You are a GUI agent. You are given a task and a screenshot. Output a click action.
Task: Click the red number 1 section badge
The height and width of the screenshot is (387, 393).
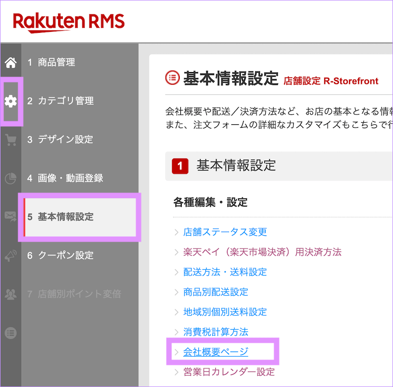click(x=180, y=166)
